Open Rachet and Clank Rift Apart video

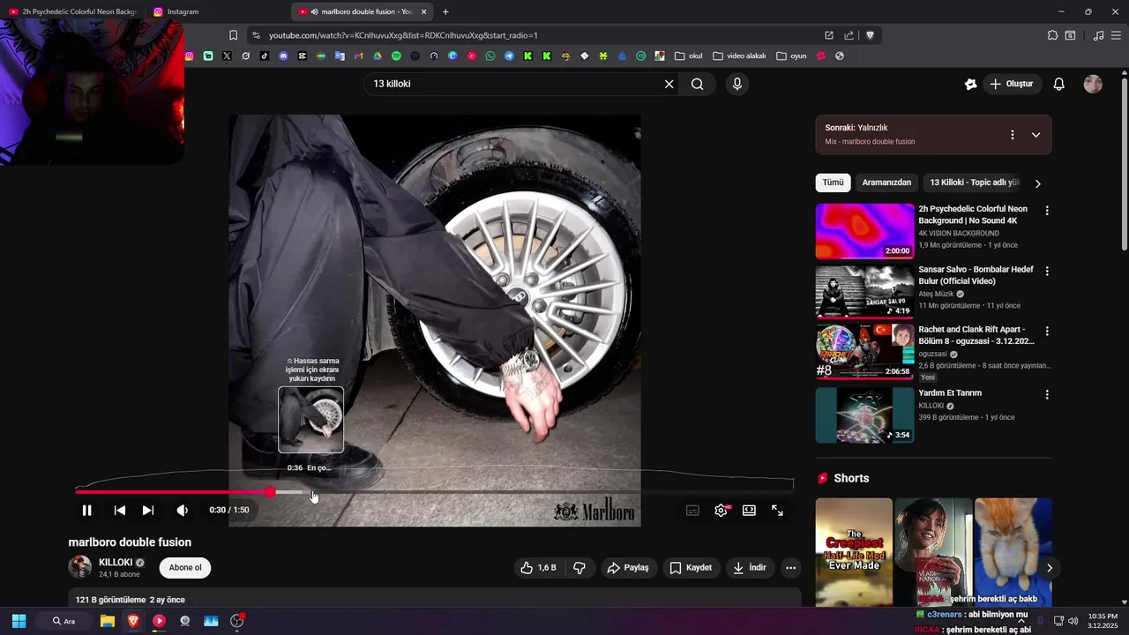[865, 351]
